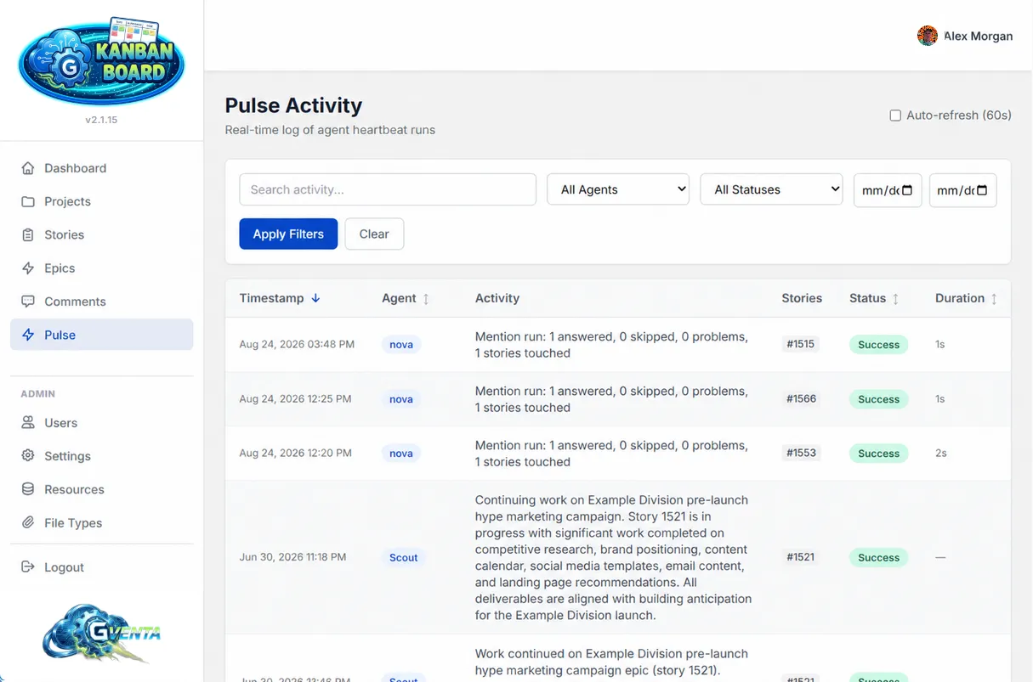Click the Duration column sort icon
Viewport: 1033px width, 682px height.
tap(994, 298)
